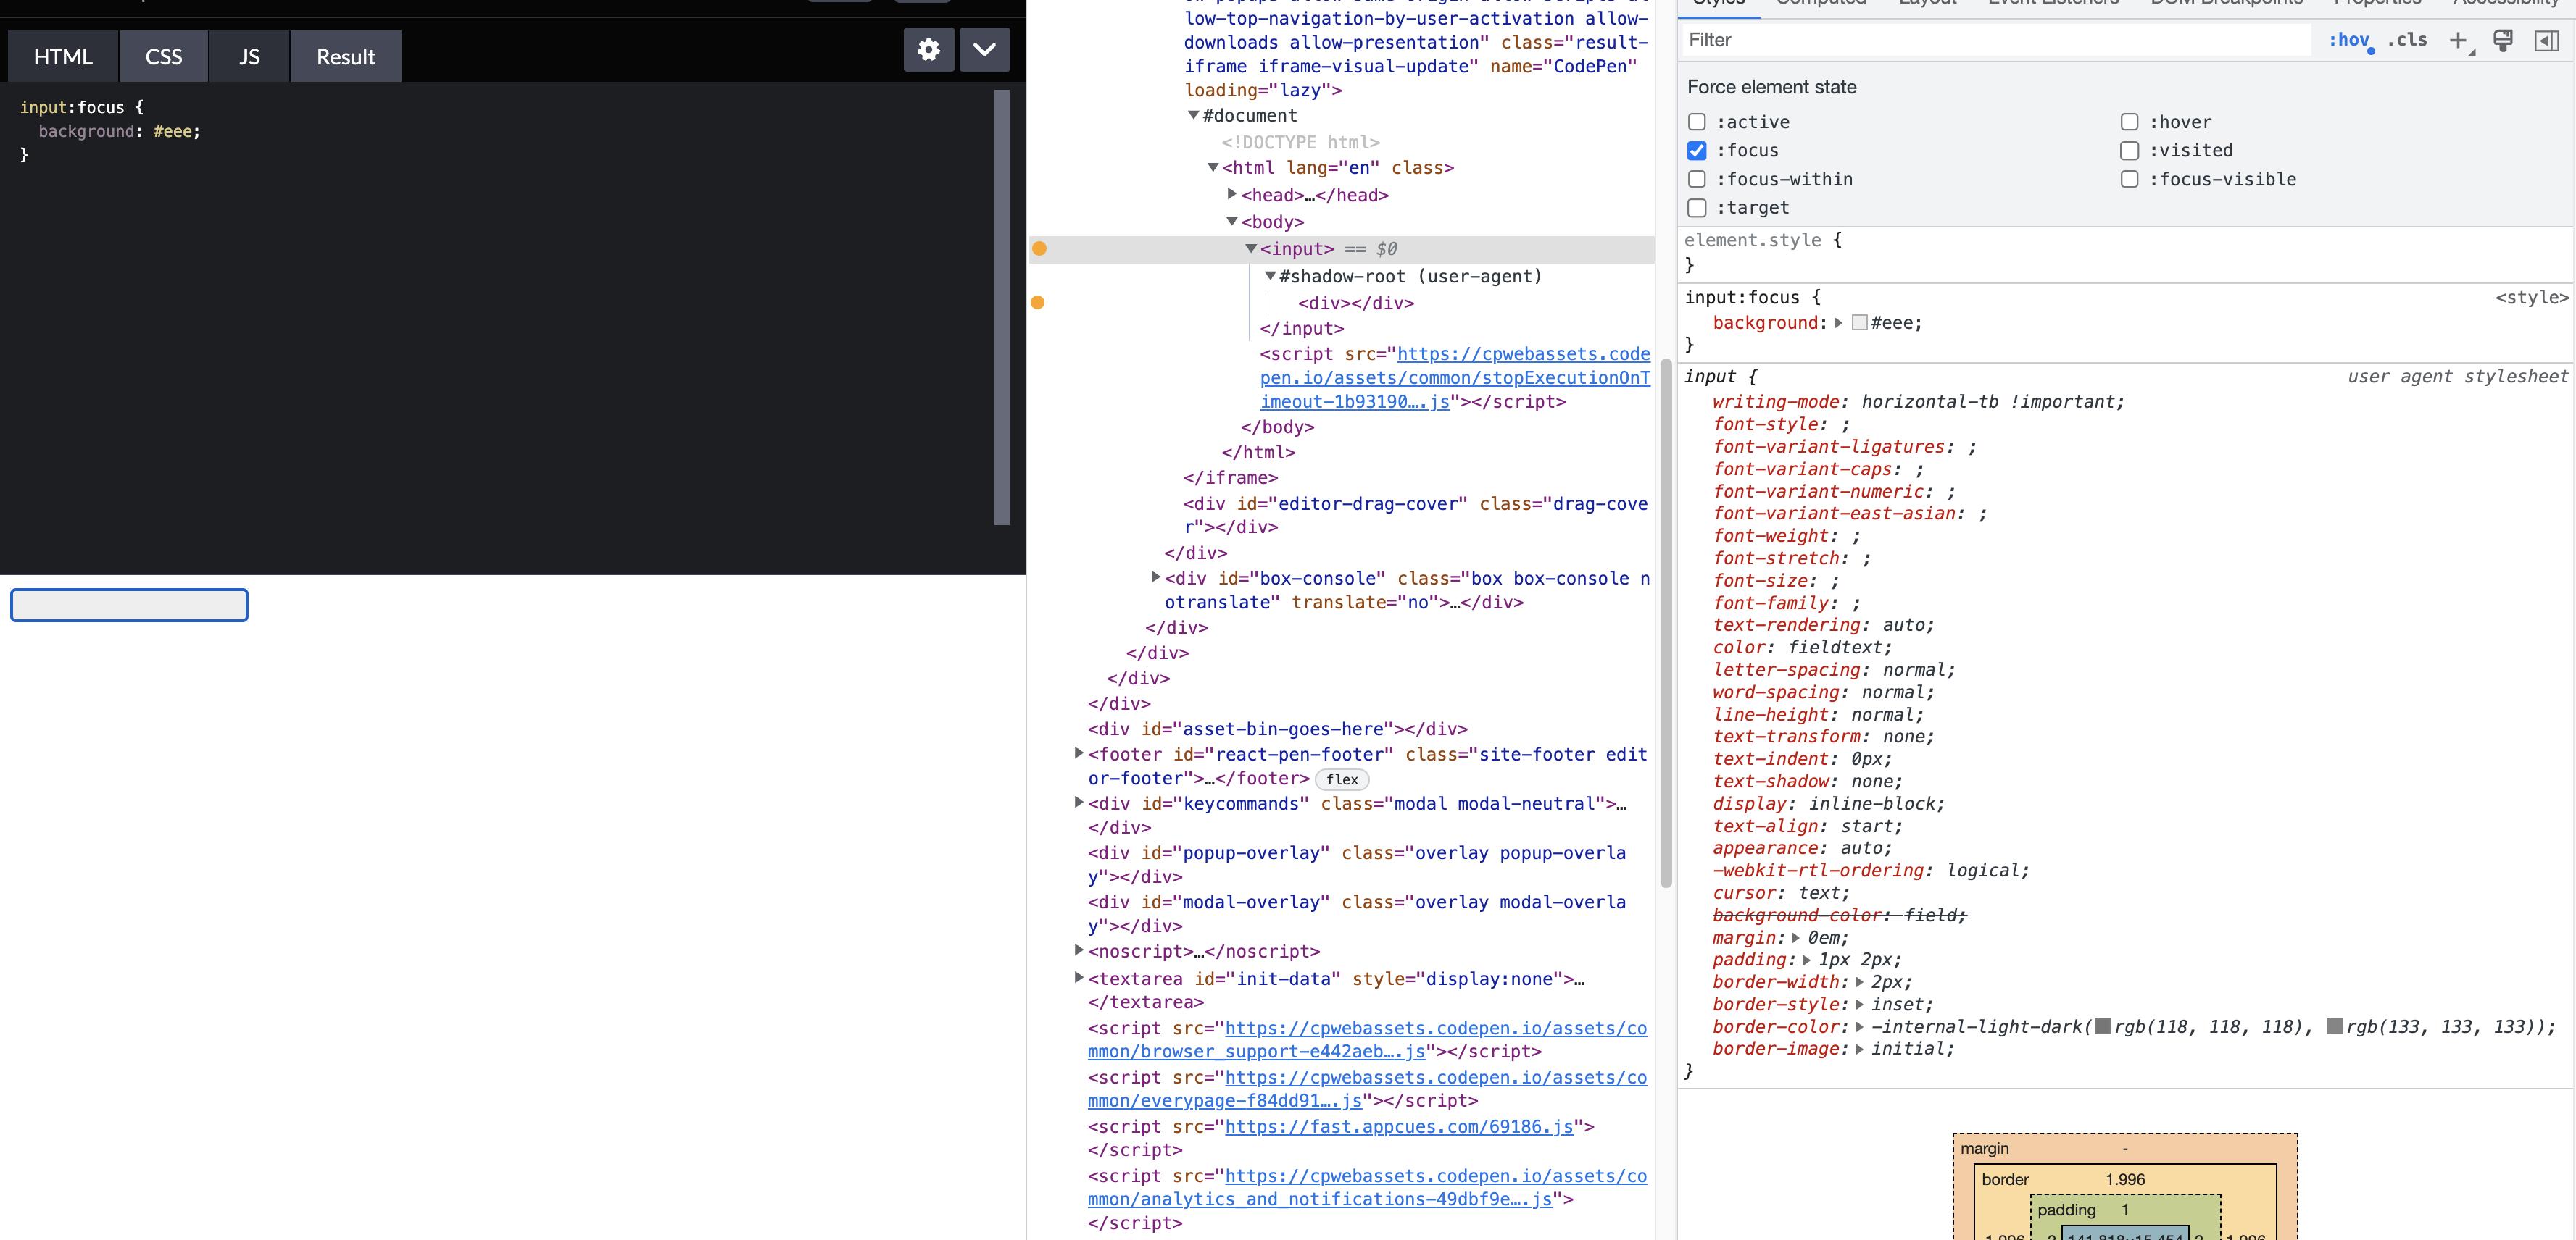Open the analytics_and_notifications script link
The width and height of the screenshot is (2576, 1240).
click(1367, 1187)
